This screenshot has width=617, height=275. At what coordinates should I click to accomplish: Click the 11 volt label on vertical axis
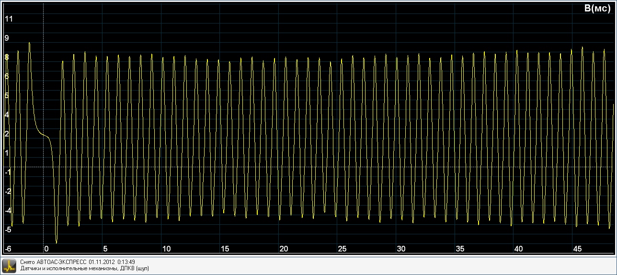[9, 19]
